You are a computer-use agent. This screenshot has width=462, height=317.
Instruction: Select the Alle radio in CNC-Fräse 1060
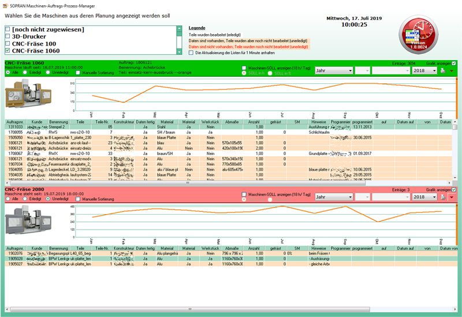point(8,72)
